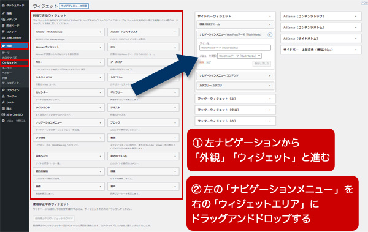Click the 使用停止中のウィジェット heading
This screenshot has width=368, height=232.
click(x=51, y=204)
